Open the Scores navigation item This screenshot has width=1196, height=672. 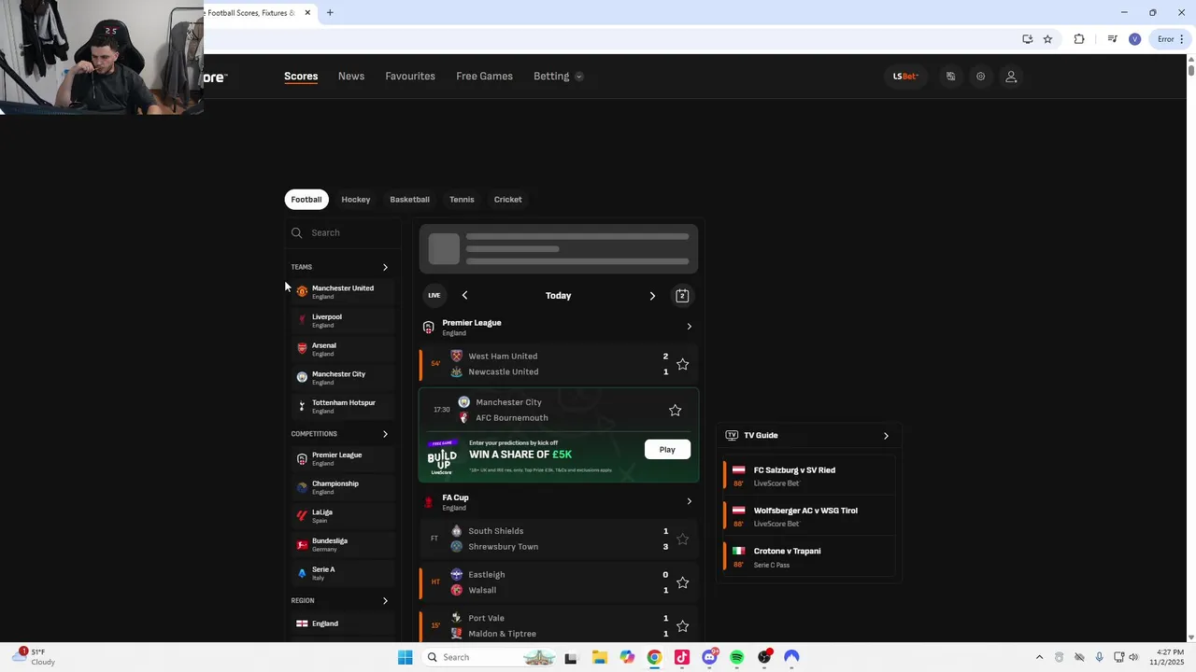(301, 77)
